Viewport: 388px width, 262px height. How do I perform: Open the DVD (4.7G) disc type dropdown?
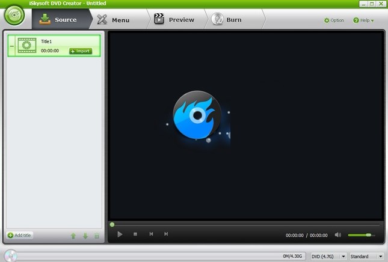coord(328,257)
